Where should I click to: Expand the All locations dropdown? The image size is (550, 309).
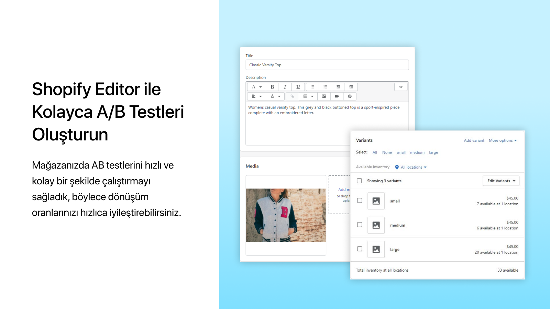[414, 167]
